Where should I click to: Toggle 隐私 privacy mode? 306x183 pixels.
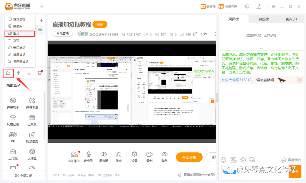point(165,157)
